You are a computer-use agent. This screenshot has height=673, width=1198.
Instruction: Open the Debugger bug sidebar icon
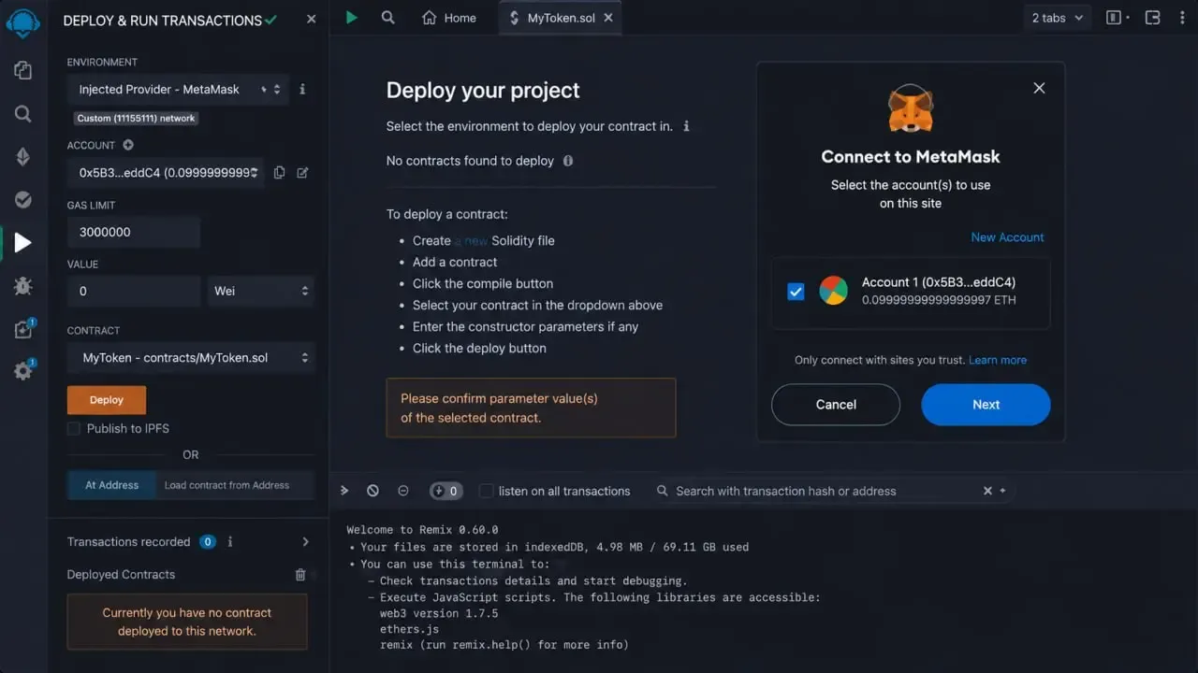pos(22,286)
